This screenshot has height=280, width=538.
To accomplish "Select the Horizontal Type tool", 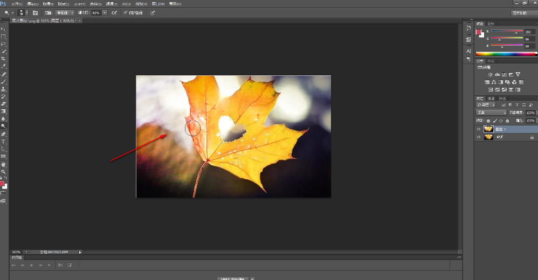I will pos(3,141).
